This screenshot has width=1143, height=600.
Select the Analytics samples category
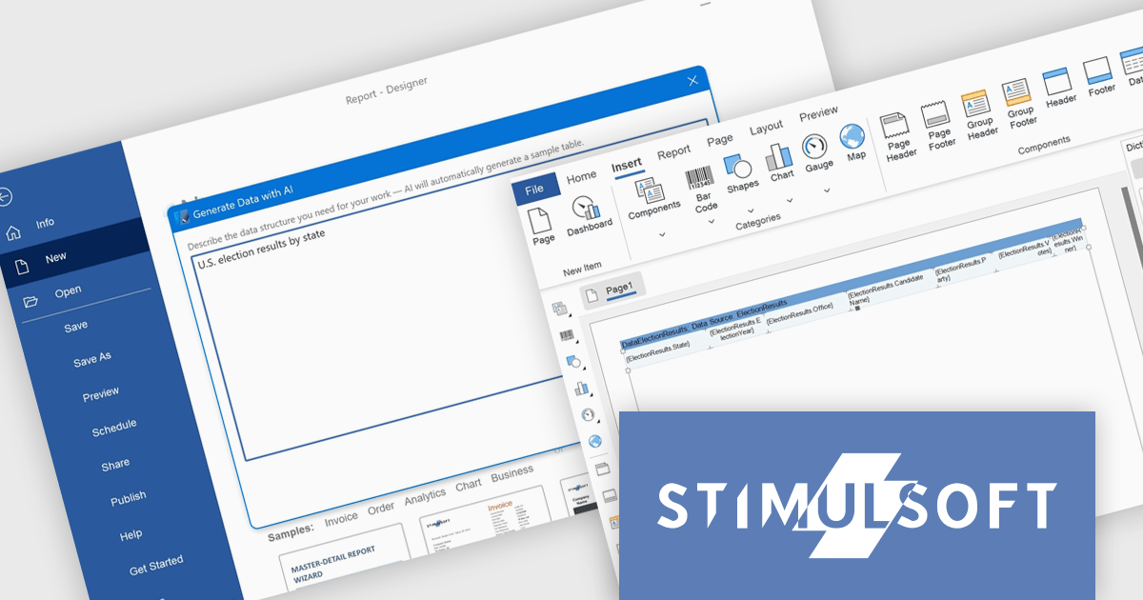tap(425, 496)
